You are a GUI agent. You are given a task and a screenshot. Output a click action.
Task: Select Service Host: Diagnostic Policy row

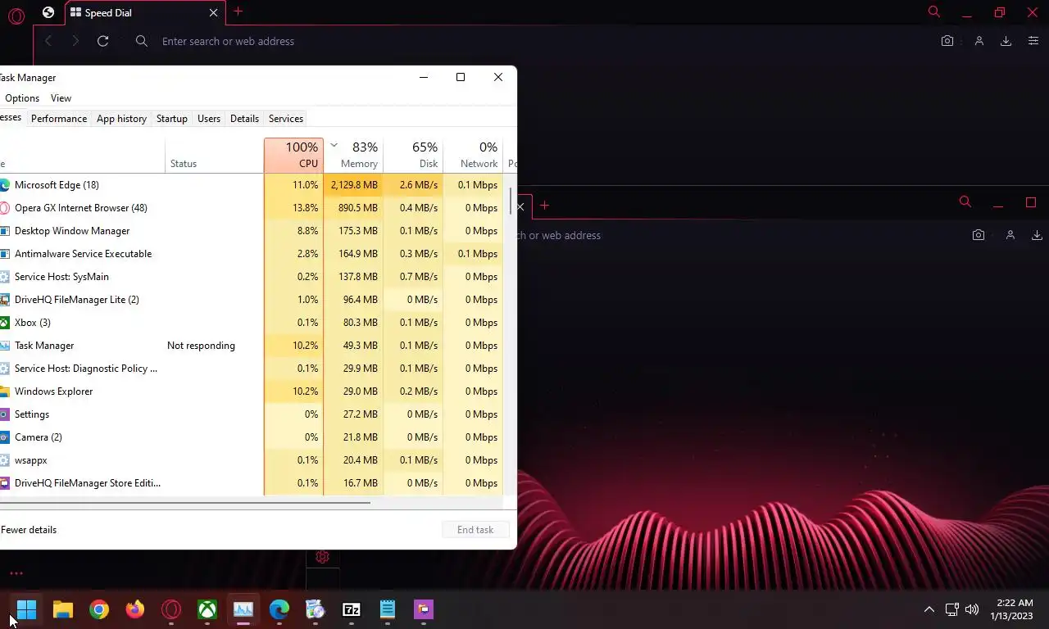pos(251,369)
